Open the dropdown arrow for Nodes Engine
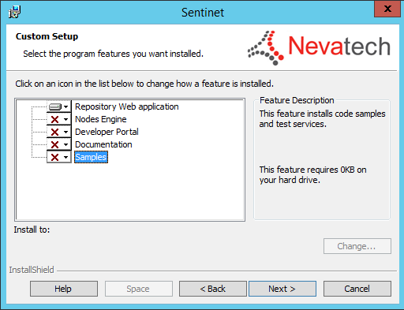 click(x=66, y=119)
